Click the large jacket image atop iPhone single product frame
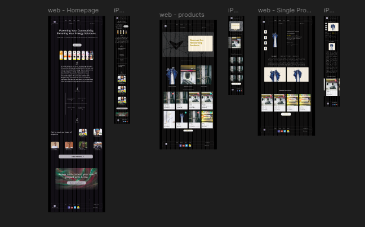Viewport: 365px width, 227px height. point(333,27)
